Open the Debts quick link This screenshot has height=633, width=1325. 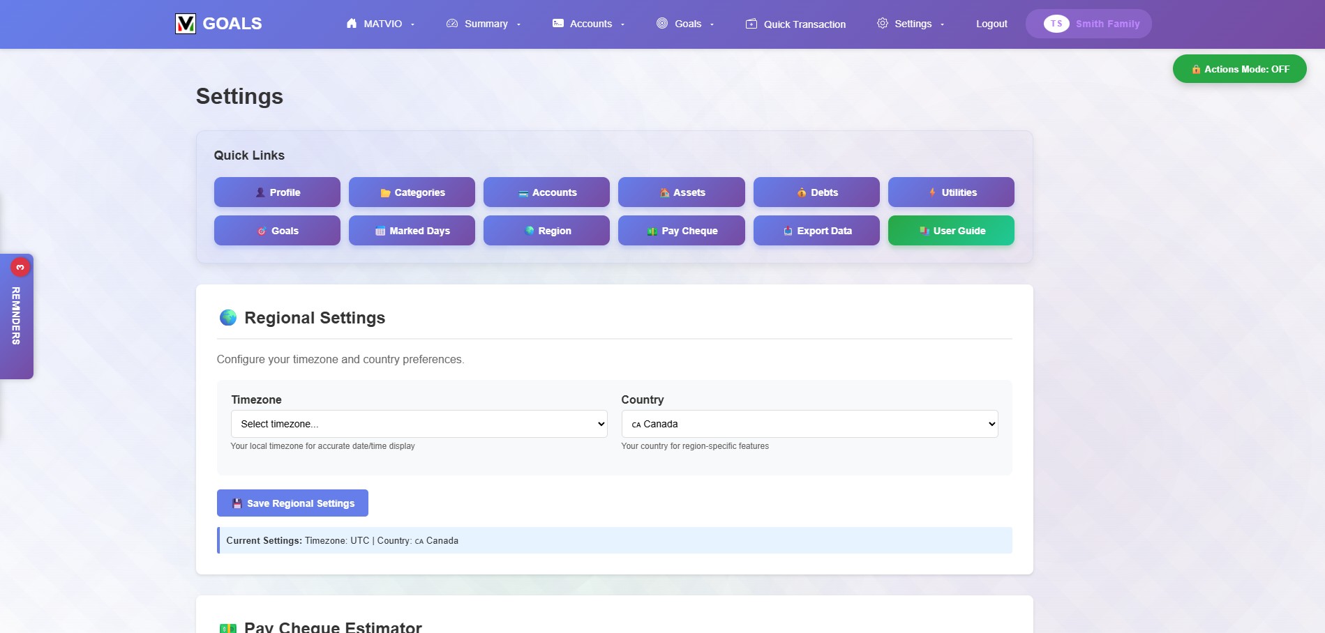pyautogui.click(x=816, y=192)
